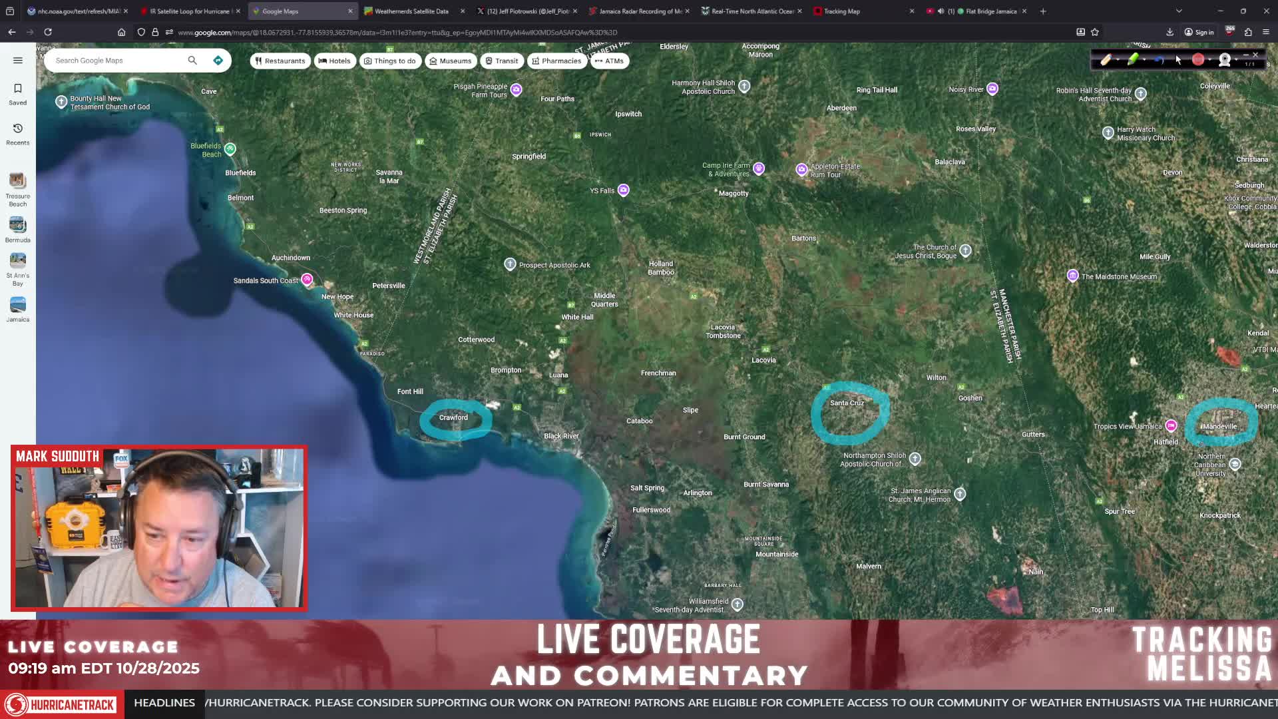Filter map by Restaurants

click(x=280, y=61)
